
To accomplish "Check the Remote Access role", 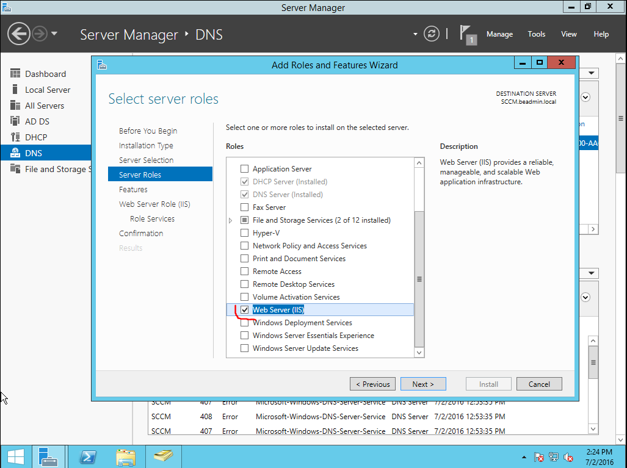I will coord(244,271).
